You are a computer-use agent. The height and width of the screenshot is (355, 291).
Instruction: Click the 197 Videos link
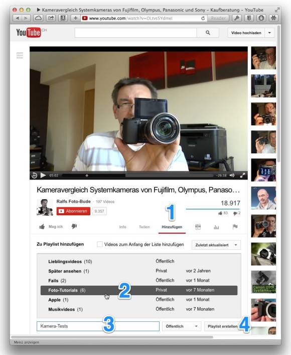click(x=105, y=202)
